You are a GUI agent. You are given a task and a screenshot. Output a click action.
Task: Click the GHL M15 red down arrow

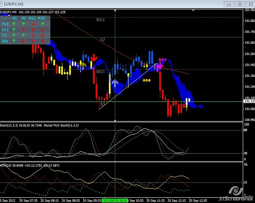[x=33, y=41]
